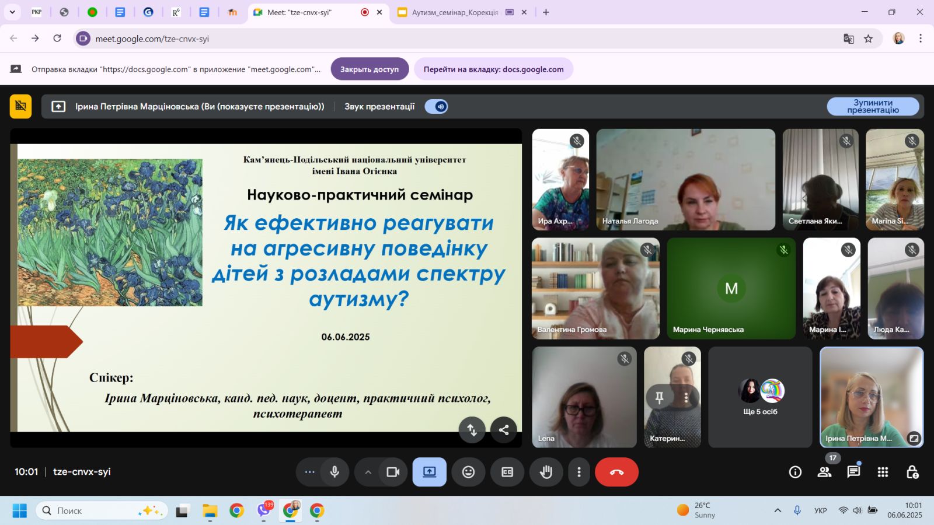Open the meeting chat panel
The image size is (934, 525).
[853, 472]
